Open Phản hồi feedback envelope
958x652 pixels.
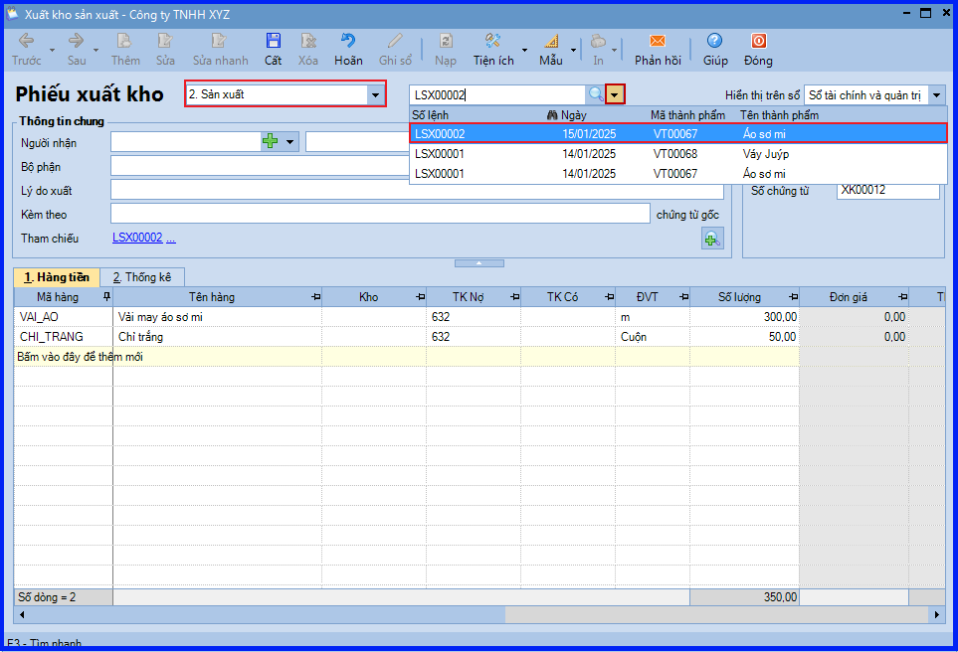pyautogui.click(x=658, y=41)
